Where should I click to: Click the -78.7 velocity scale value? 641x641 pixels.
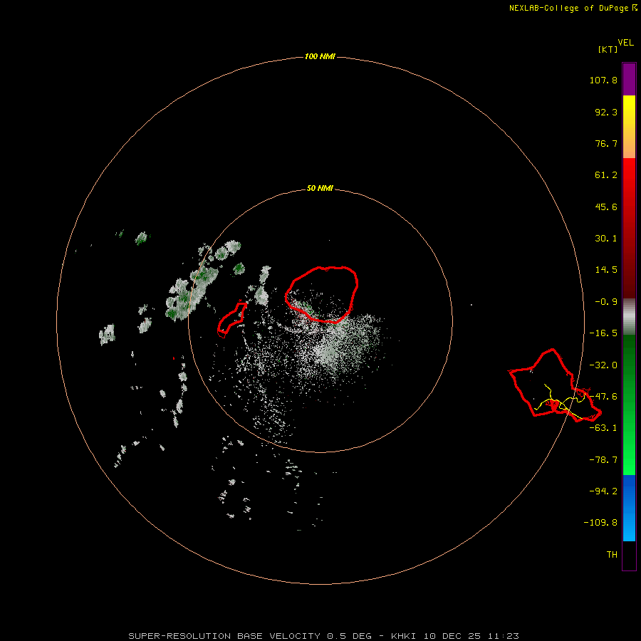(x=603, y=460)
